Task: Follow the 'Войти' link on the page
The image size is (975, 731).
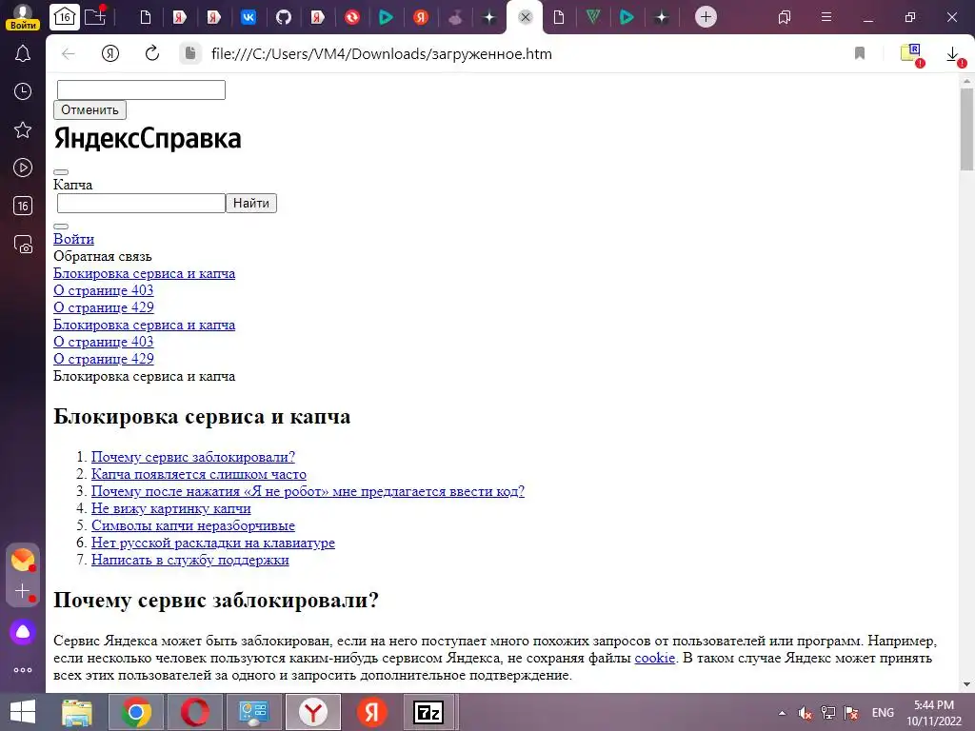Action: pyautogui.click(x=74, y=239)
